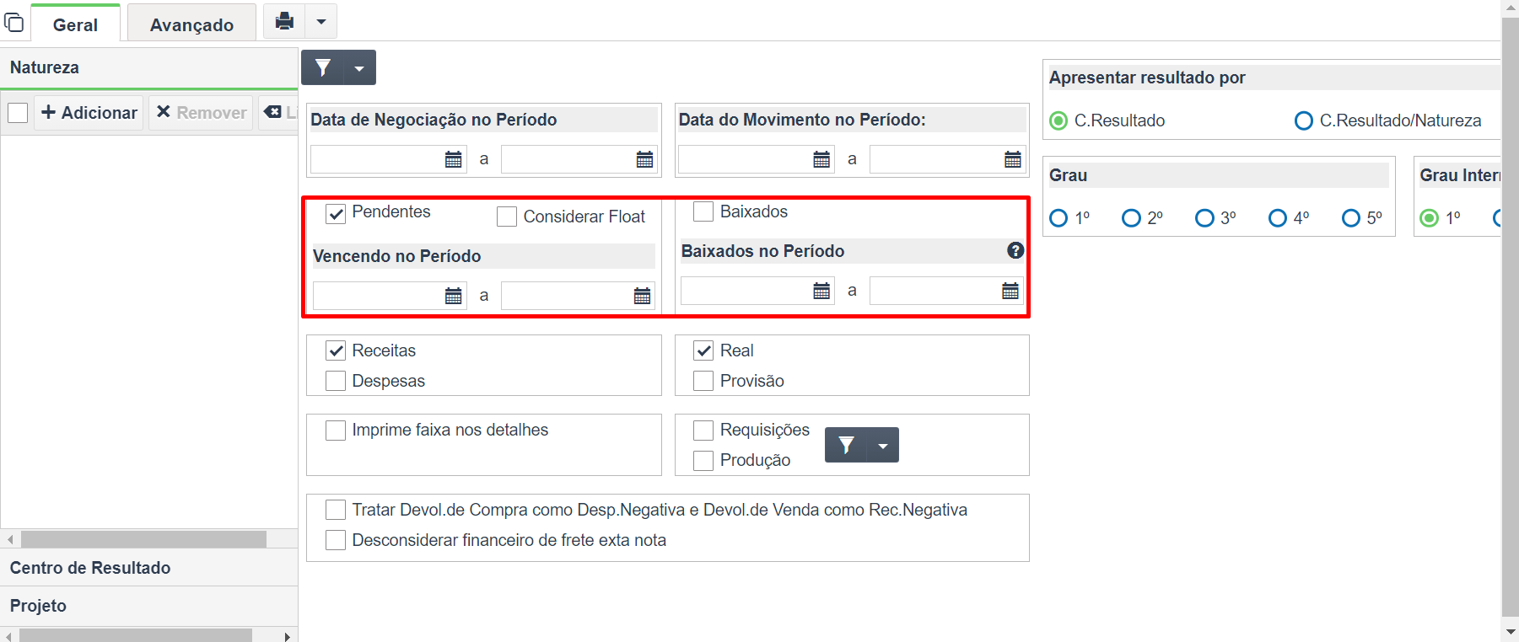This screenshot has height=642, width=1519.
Task: Expand the printer dropdown arrow
Action: 321,21
